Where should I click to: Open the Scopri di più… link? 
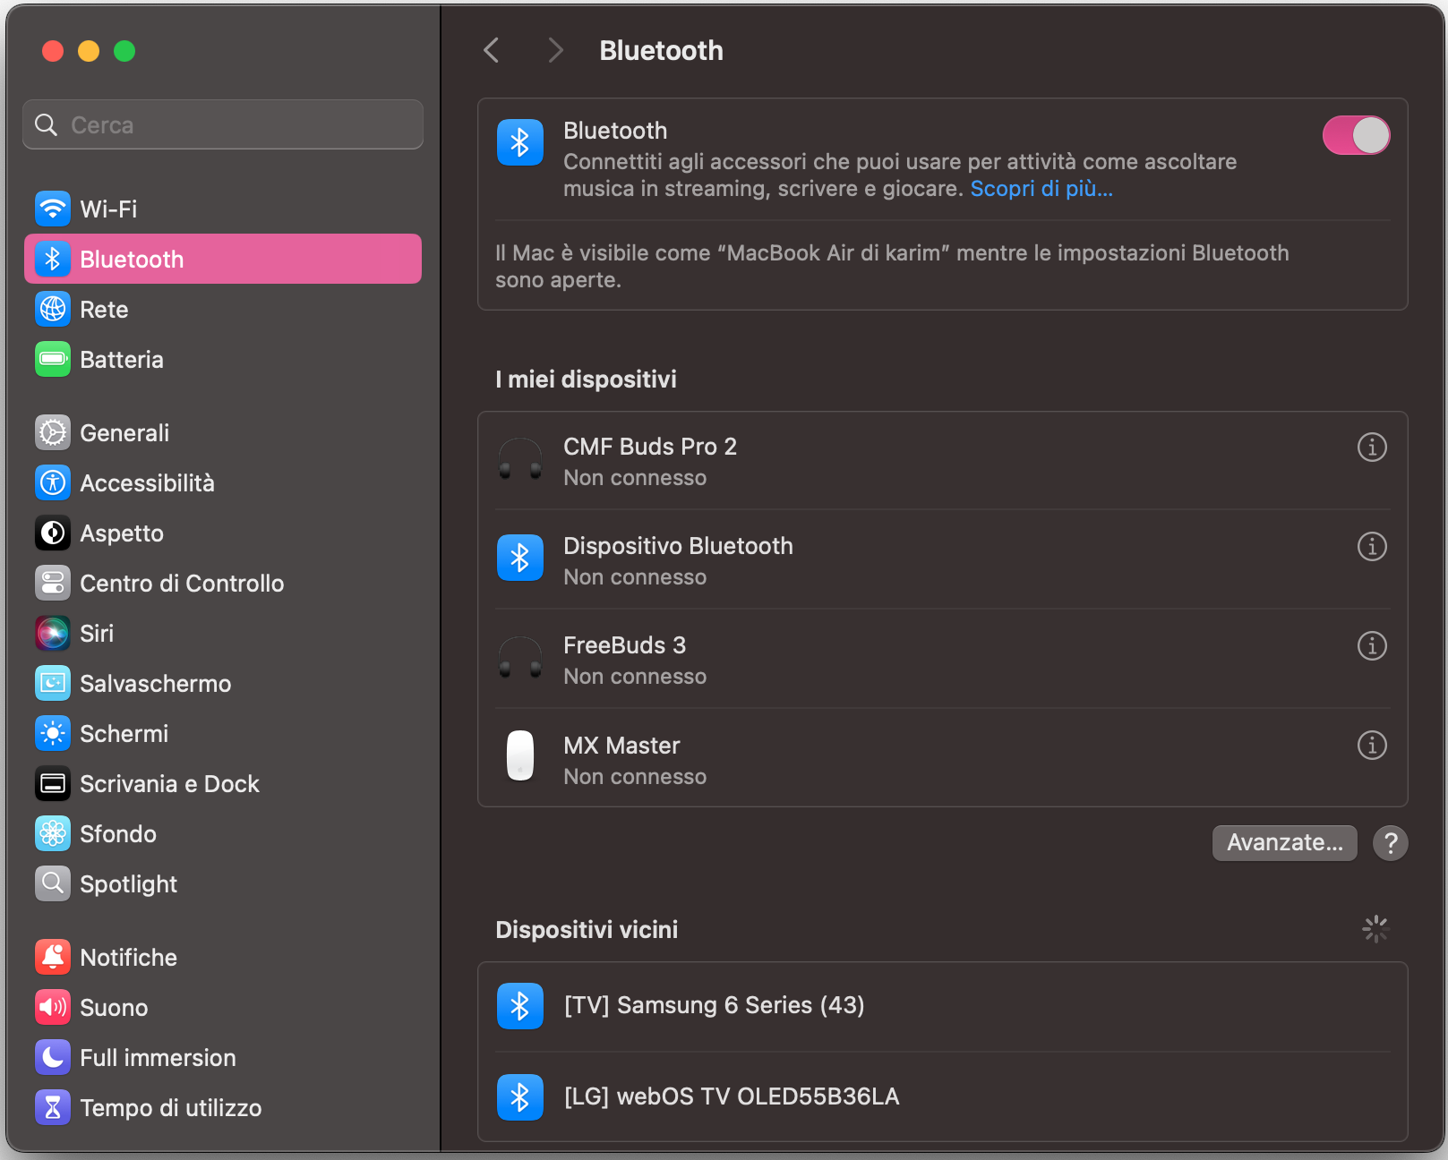pos(1041,189)
